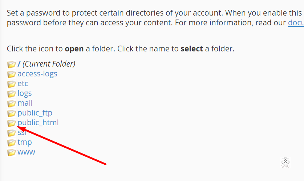Select the www folder name
The image size is (304, 181).
27,152
